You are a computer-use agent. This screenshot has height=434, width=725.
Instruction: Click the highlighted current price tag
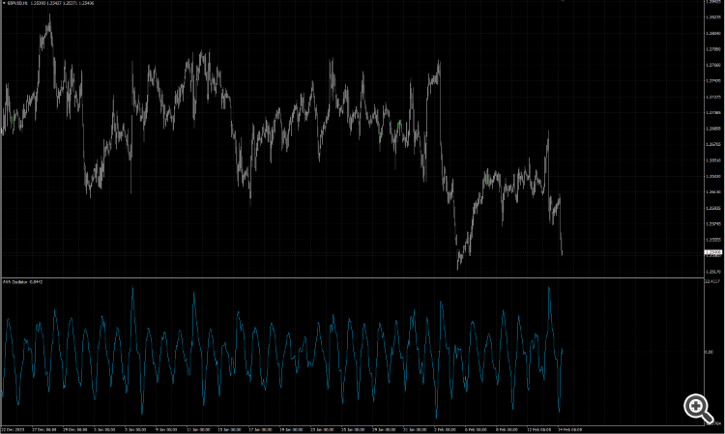pyautogui.click(x=712, y=253)
